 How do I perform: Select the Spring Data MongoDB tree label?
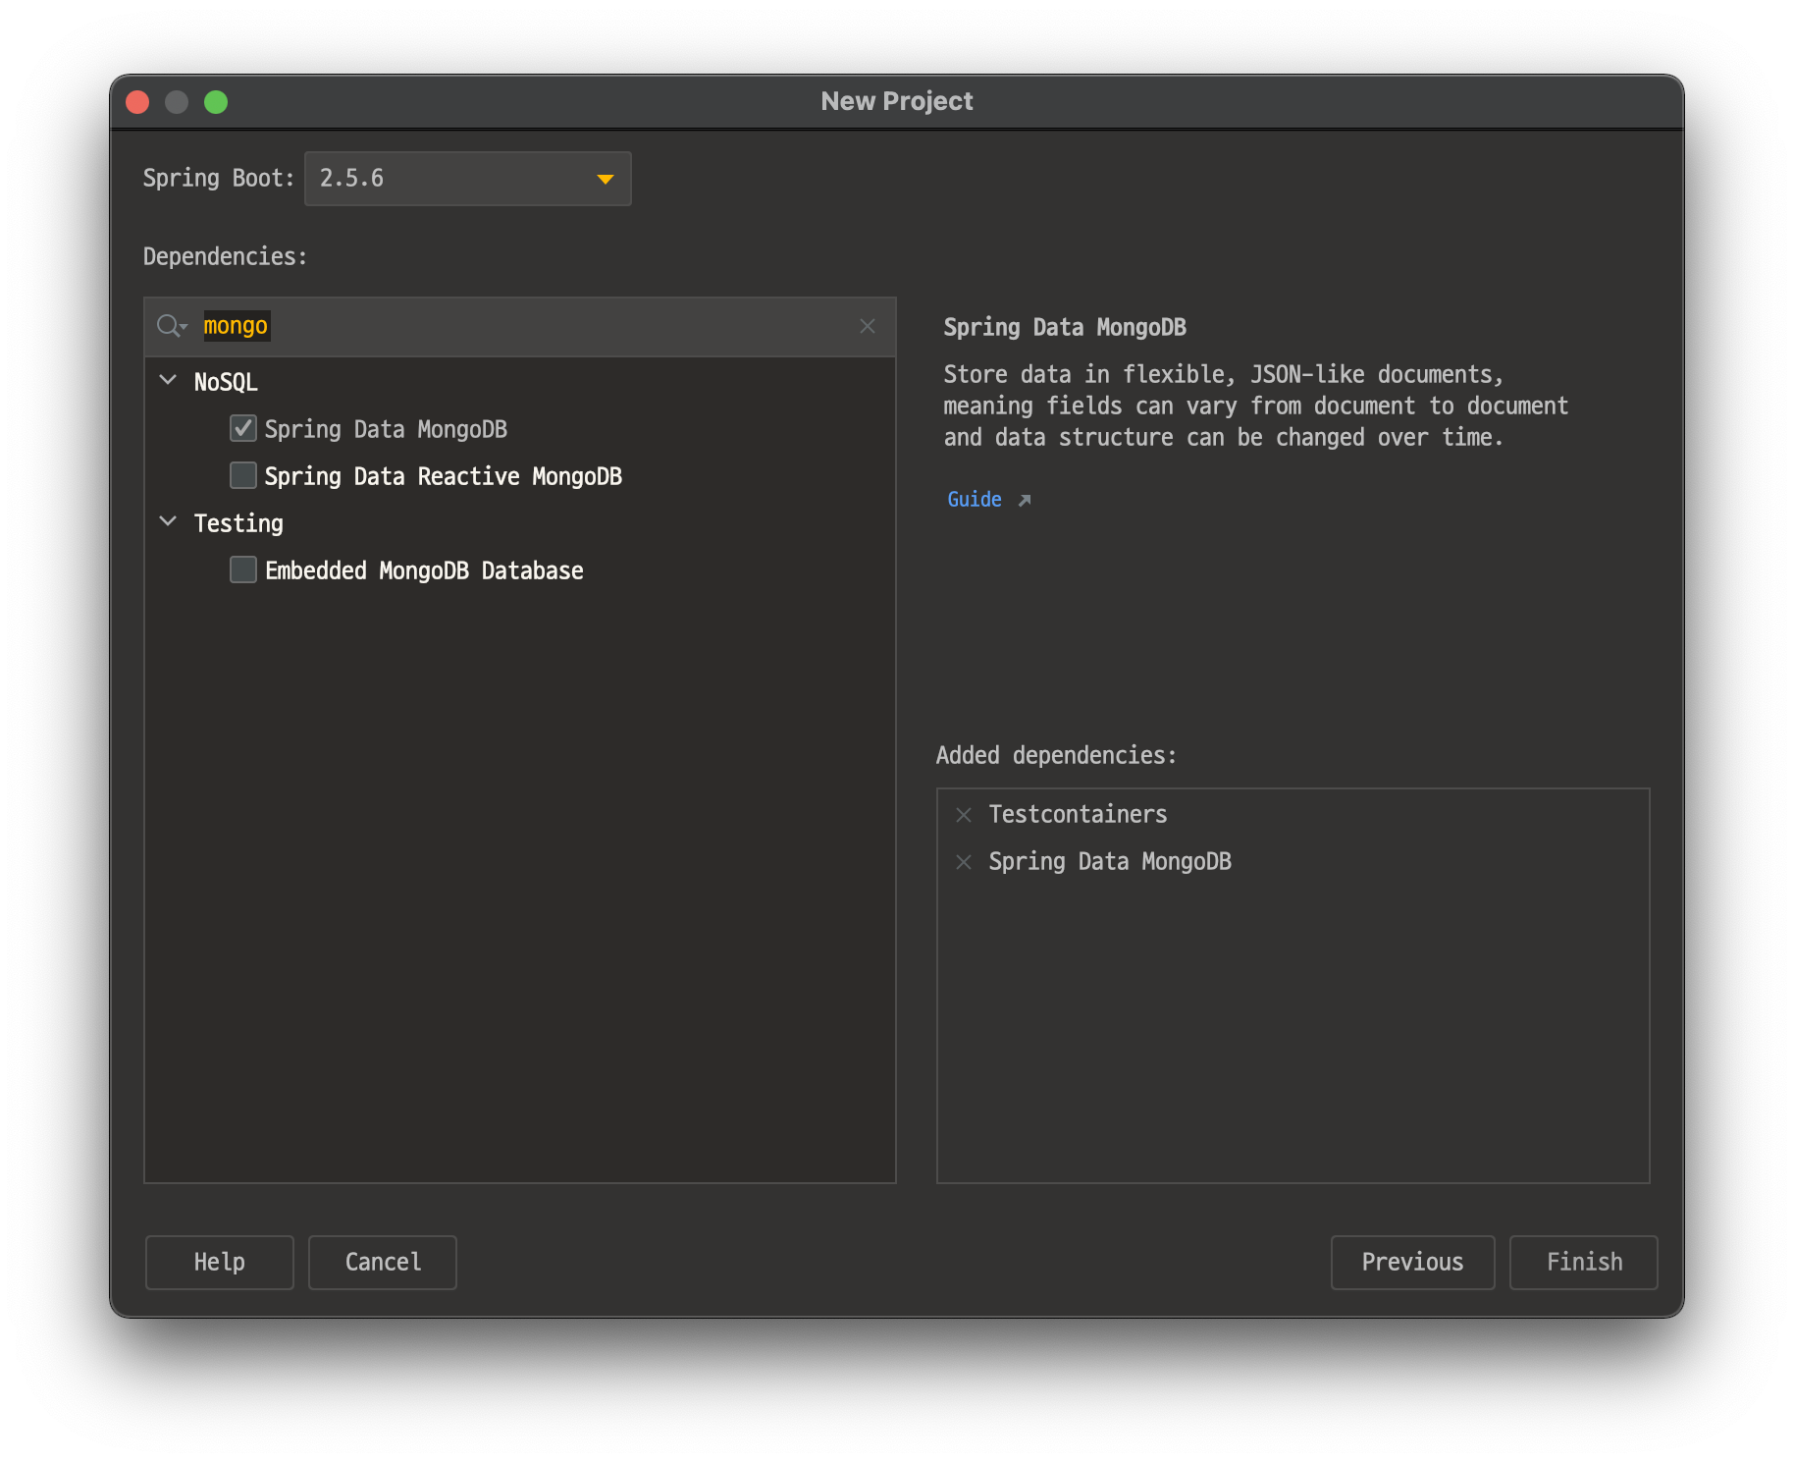[x=386, y=429]
